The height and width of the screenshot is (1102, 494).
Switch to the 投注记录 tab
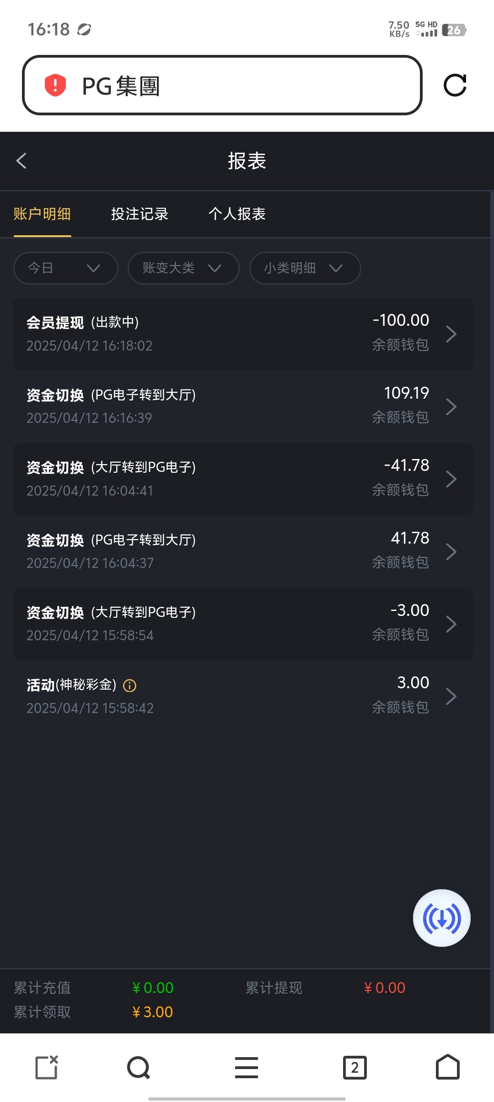coord(140,214)
